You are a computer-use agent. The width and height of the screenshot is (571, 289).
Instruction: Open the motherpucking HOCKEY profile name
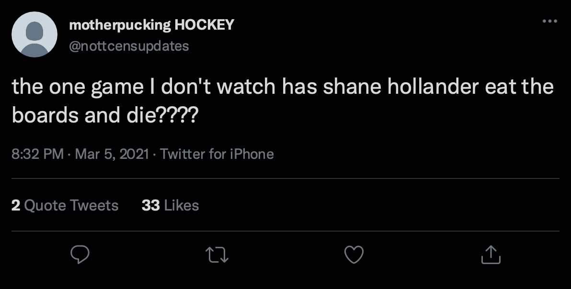click(151, 25)
